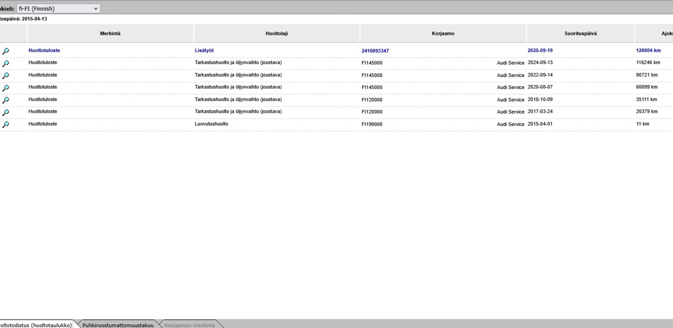Select the Korjaamon merkintä tab

click(x=189, y=325)
